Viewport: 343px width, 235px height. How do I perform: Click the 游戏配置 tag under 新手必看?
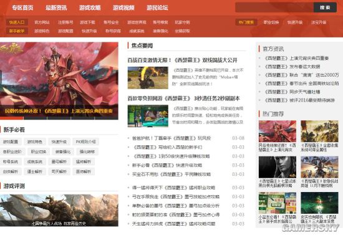click(x=10, y=141)
